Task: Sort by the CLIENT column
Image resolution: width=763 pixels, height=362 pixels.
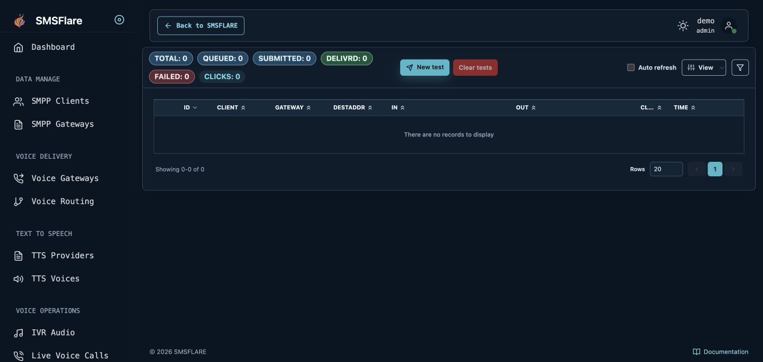Action: point(231,107)
